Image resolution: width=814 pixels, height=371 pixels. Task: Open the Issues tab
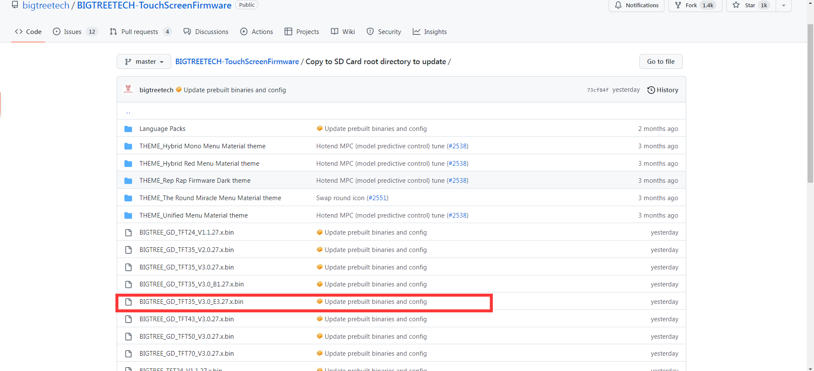tap(72, 32)
